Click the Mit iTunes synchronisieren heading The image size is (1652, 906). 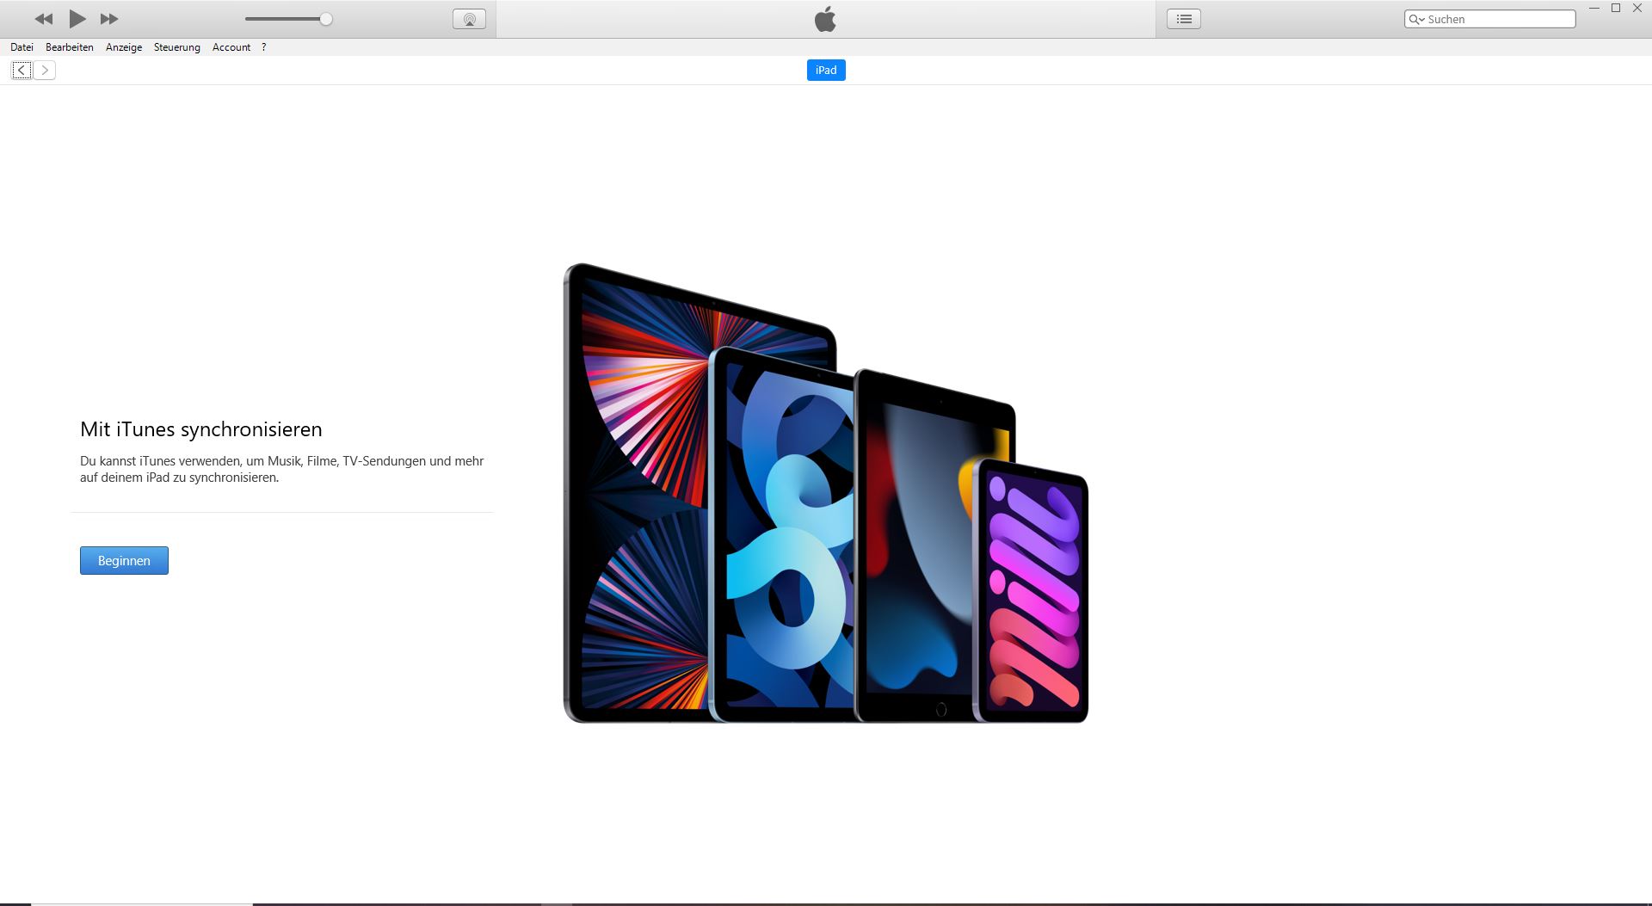(x=201, y=429)
